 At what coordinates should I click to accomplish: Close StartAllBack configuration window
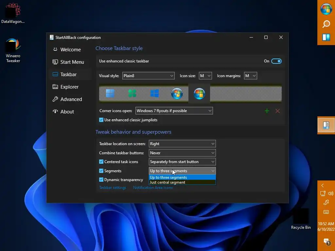[281, 37]
